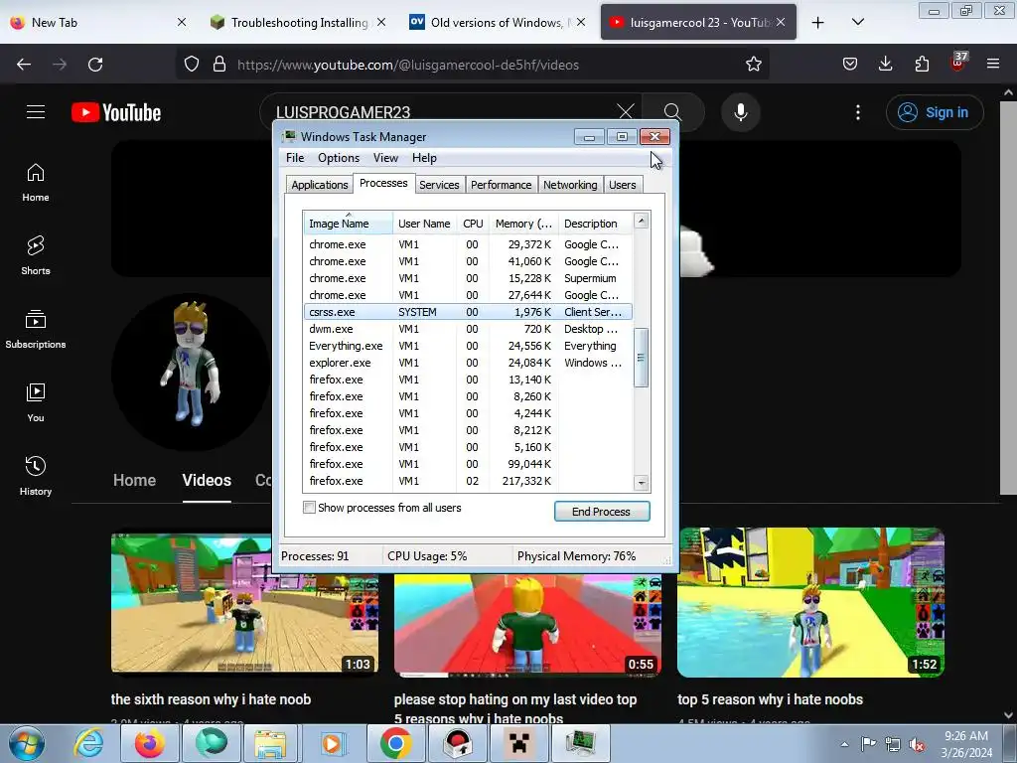
Task: Save page to Pocket from the toolbar
Action: coord(850,65)
